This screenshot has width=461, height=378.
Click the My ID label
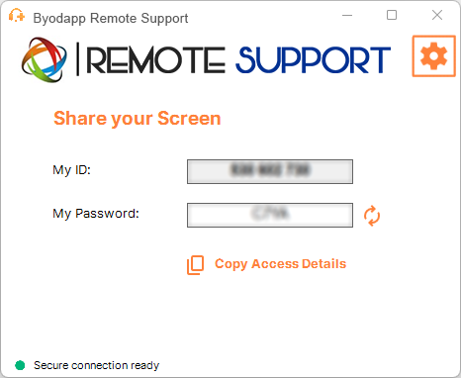tap(71, 170)
